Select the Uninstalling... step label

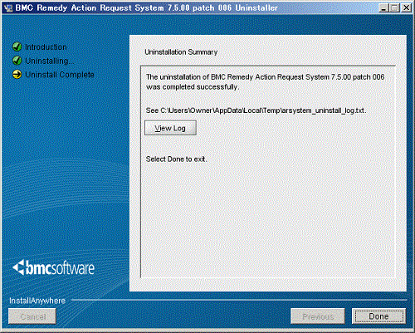click(x=50, y=61)
